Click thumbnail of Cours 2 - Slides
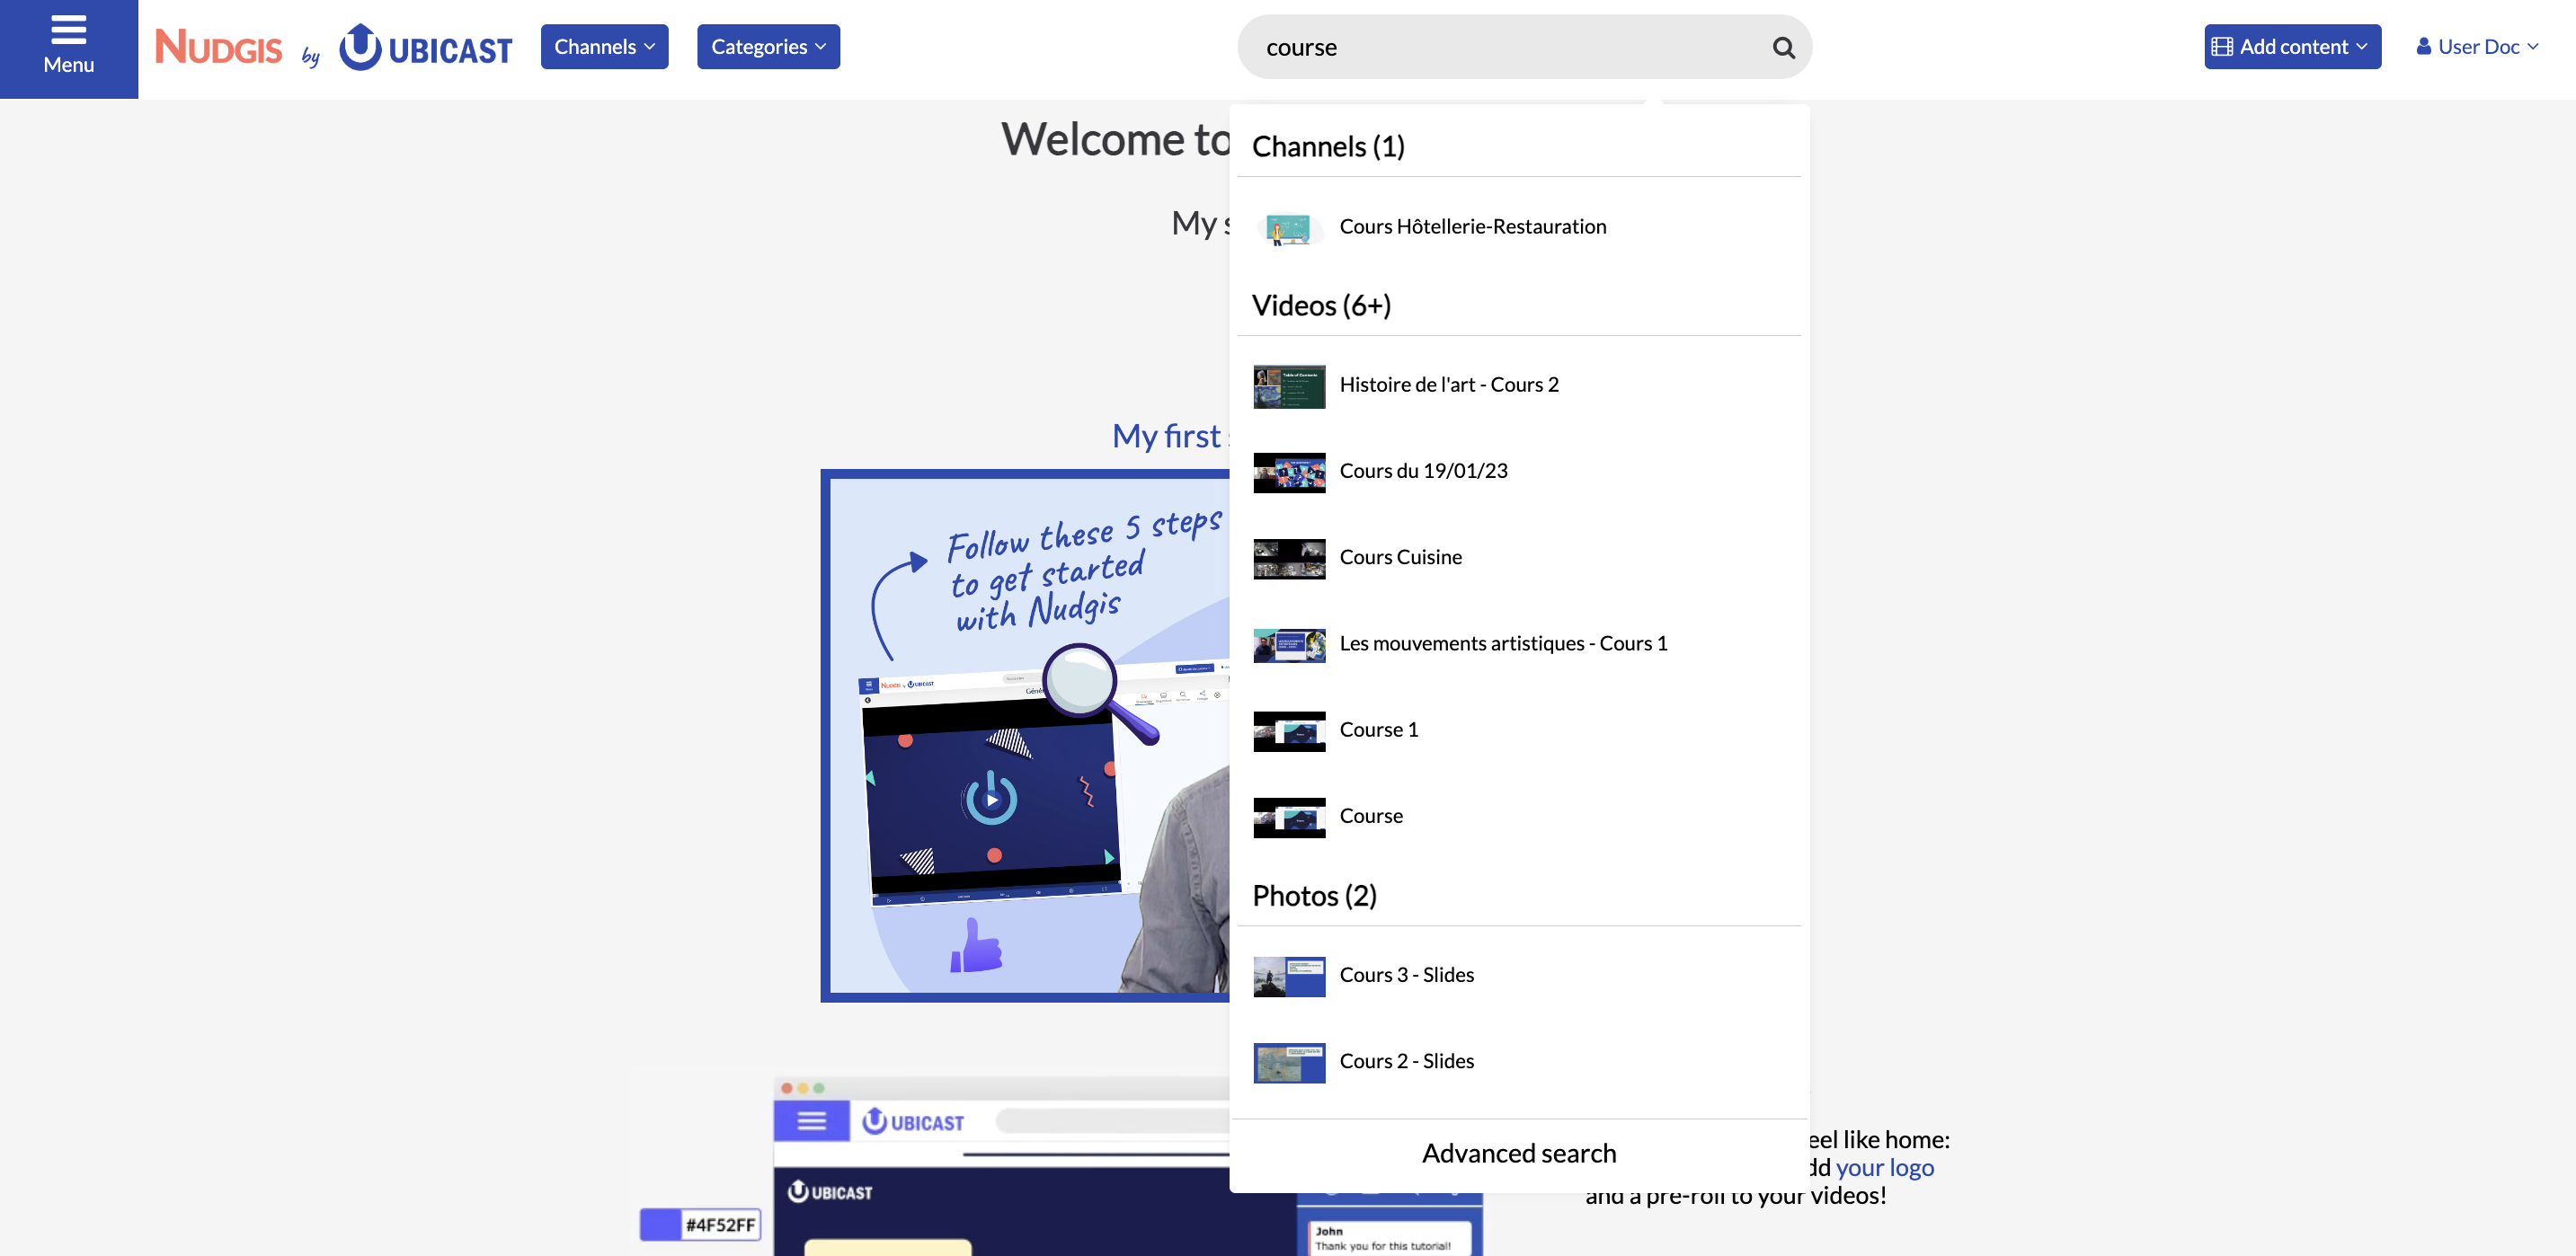This screenshot has width=2576, height=1256. pos(1289,1063)
